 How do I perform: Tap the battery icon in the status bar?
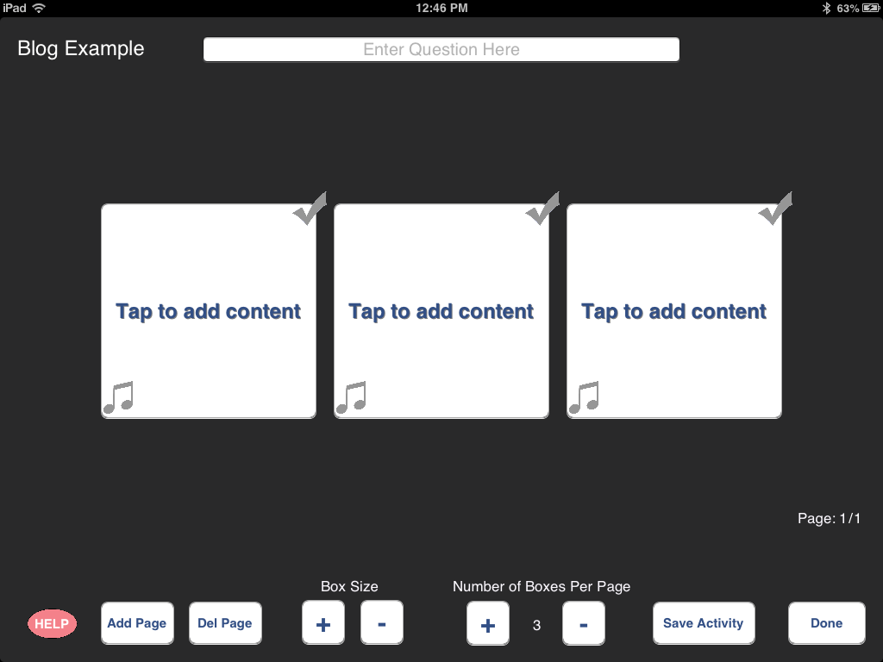[x=871, y=8]
